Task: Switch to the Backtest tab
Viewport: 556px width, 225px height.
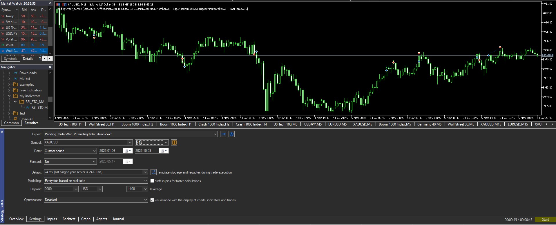Action: coord(69,219)
